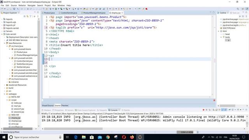The width and height of the screenshot is (249, 140).
Task: Minimize the Project Explorer view
Action: (35, 12)
